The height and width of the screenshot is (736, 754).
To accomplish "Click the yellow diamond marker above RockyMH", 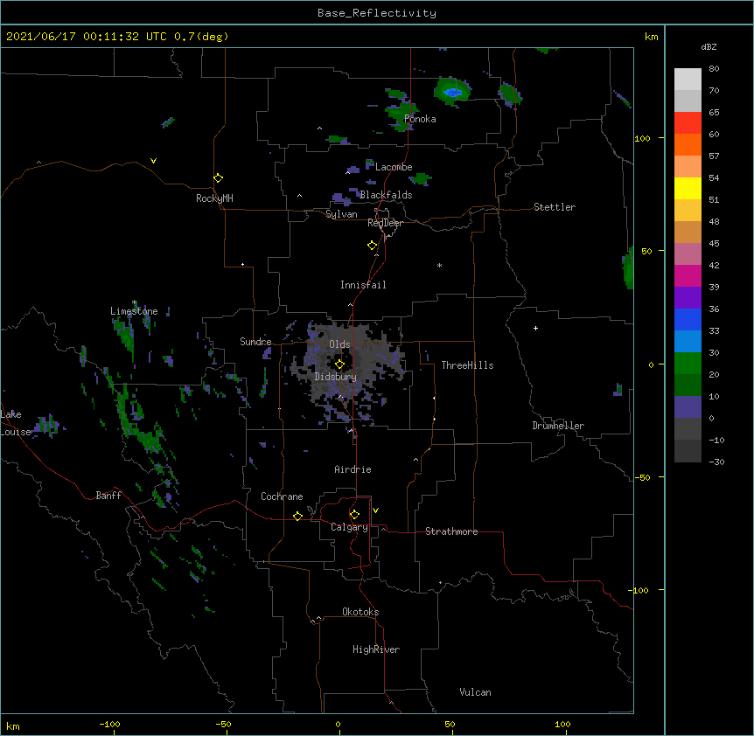I will point(219,178).
